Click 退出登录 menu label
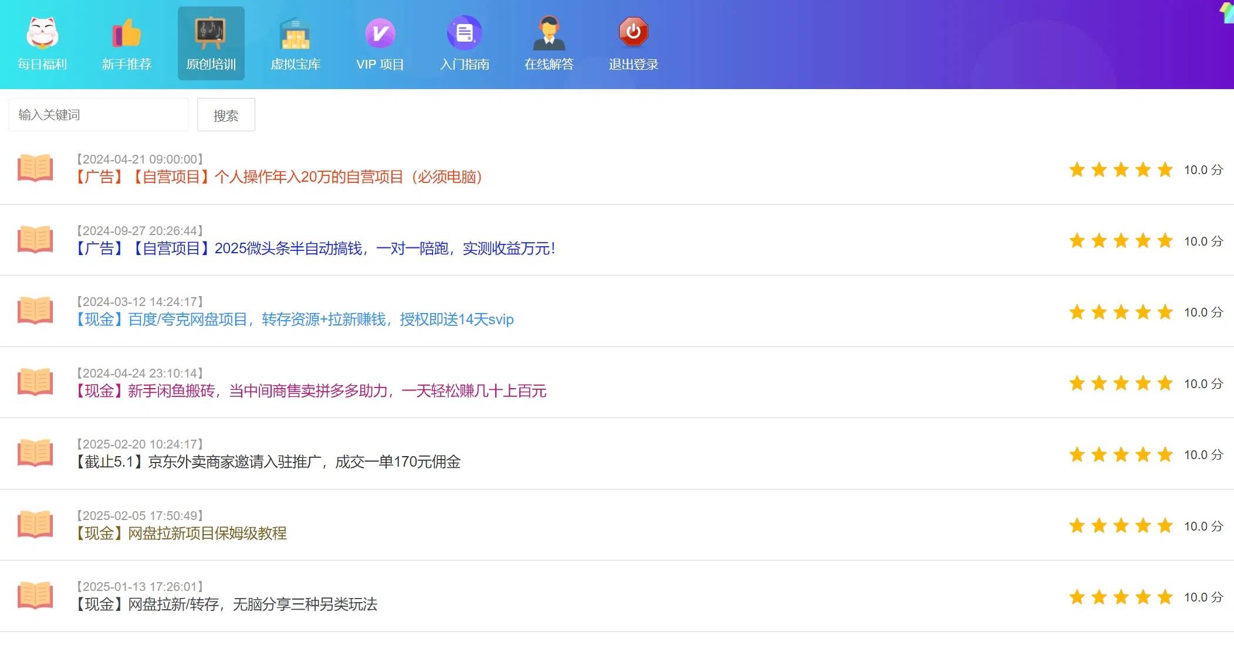The image size is (1234, 649). 634,64
